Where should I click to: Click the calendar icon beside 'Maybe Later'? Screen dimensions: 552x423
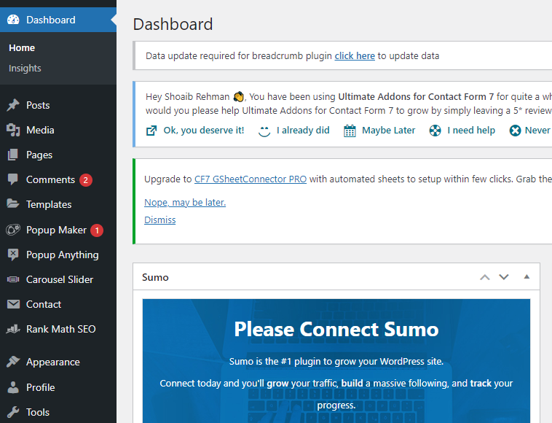tap(350, 131)
